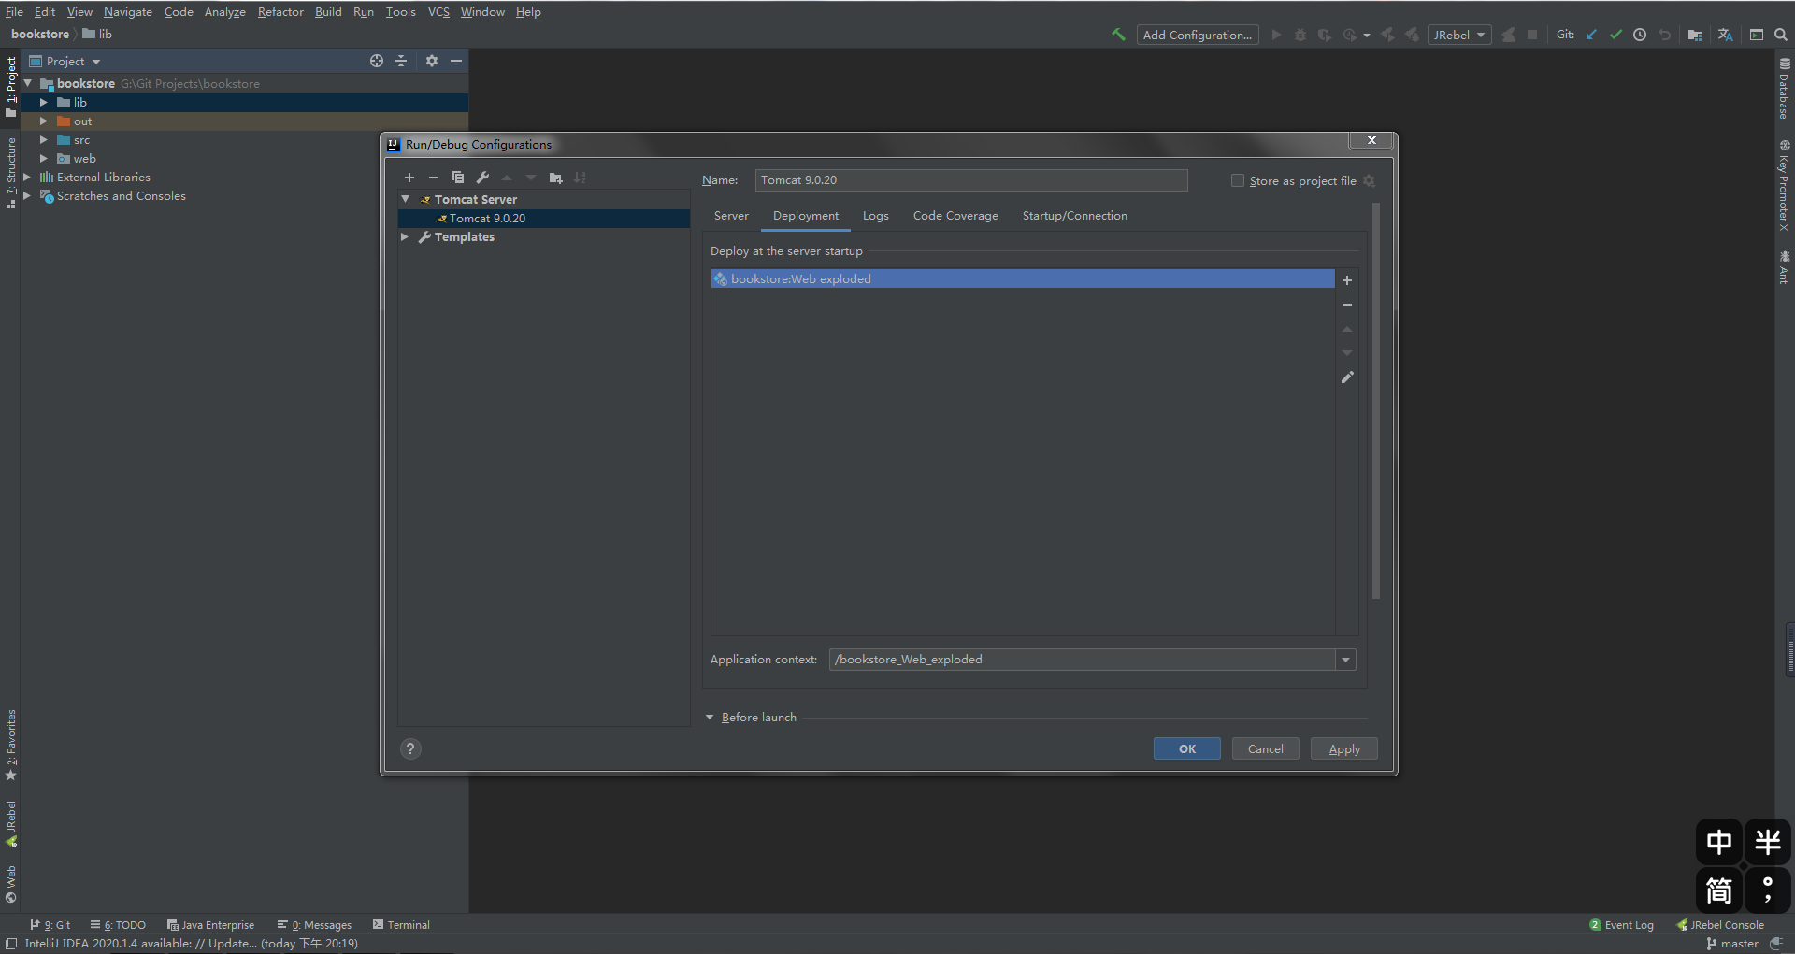The image size is (1795, 954).
Task: Remove the bookstore artifact from deployment list
Action: tap(1347, 305)
